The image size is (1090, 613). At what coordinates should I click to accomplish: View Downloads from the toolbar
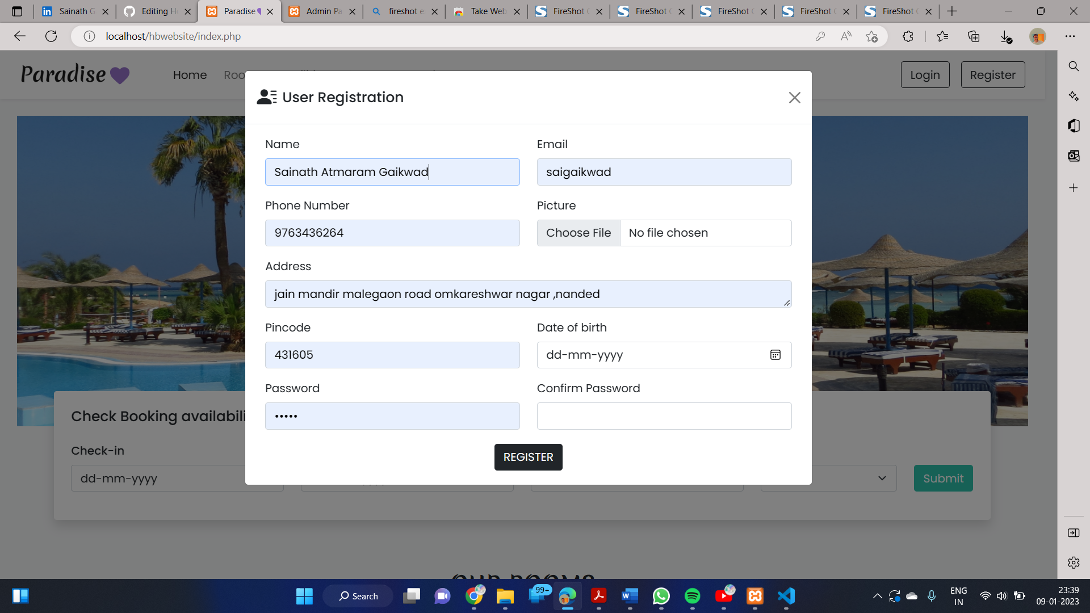[1005, 36]
